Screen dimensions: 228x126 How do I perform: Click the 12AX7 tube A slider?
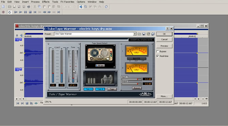[53, 66]
